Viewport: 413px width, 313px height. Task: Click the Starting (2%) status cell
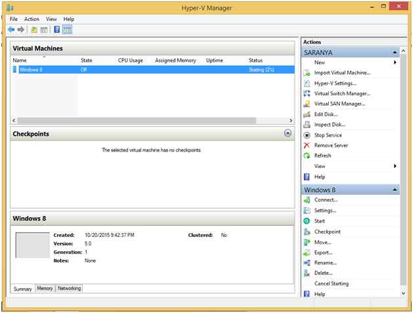click(x=261, y=70)
